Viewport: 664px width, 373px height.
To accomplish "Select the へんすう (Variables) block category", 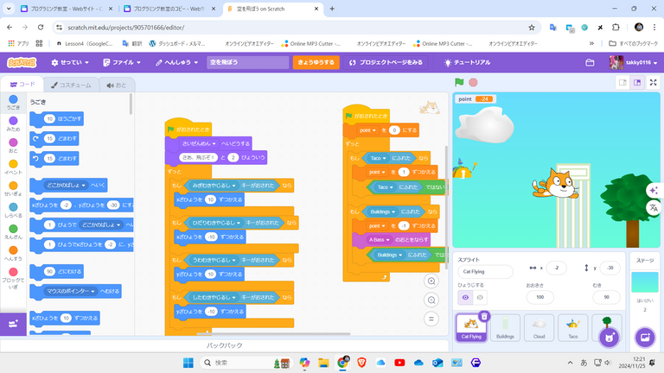I will (13, 253).
